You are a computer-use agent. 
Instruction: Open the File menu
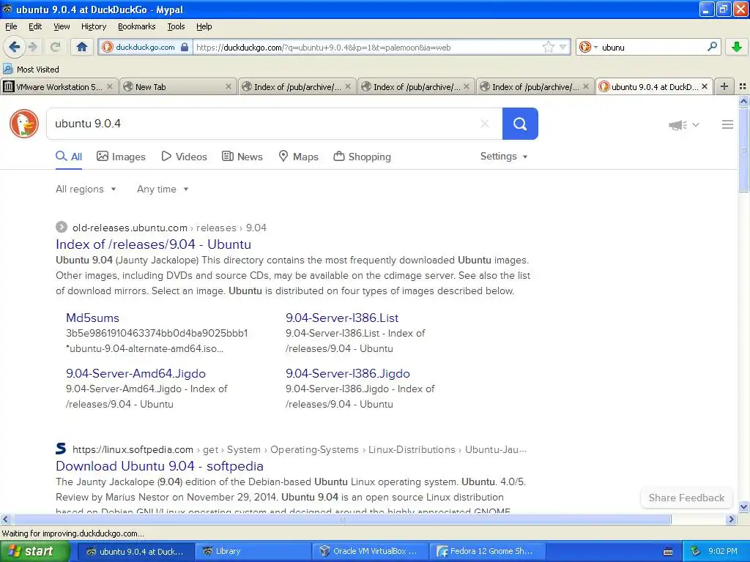point(11,26)
